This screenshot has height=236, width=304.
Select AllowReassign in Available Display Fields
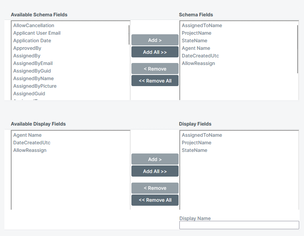(30, 150)
